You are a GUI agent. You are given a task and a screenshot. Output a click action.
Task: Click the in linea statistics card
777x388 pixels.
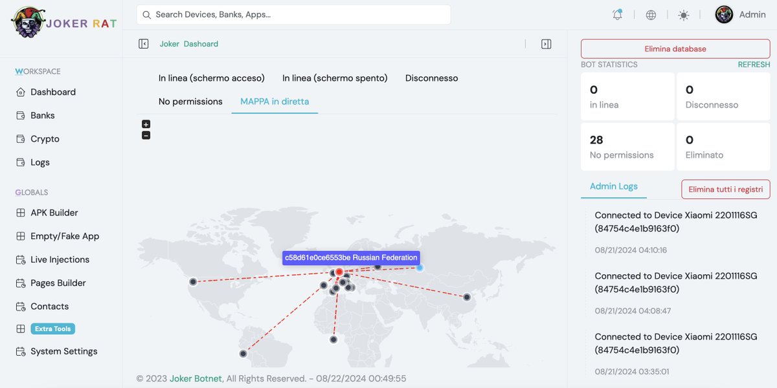click(627, 96)
